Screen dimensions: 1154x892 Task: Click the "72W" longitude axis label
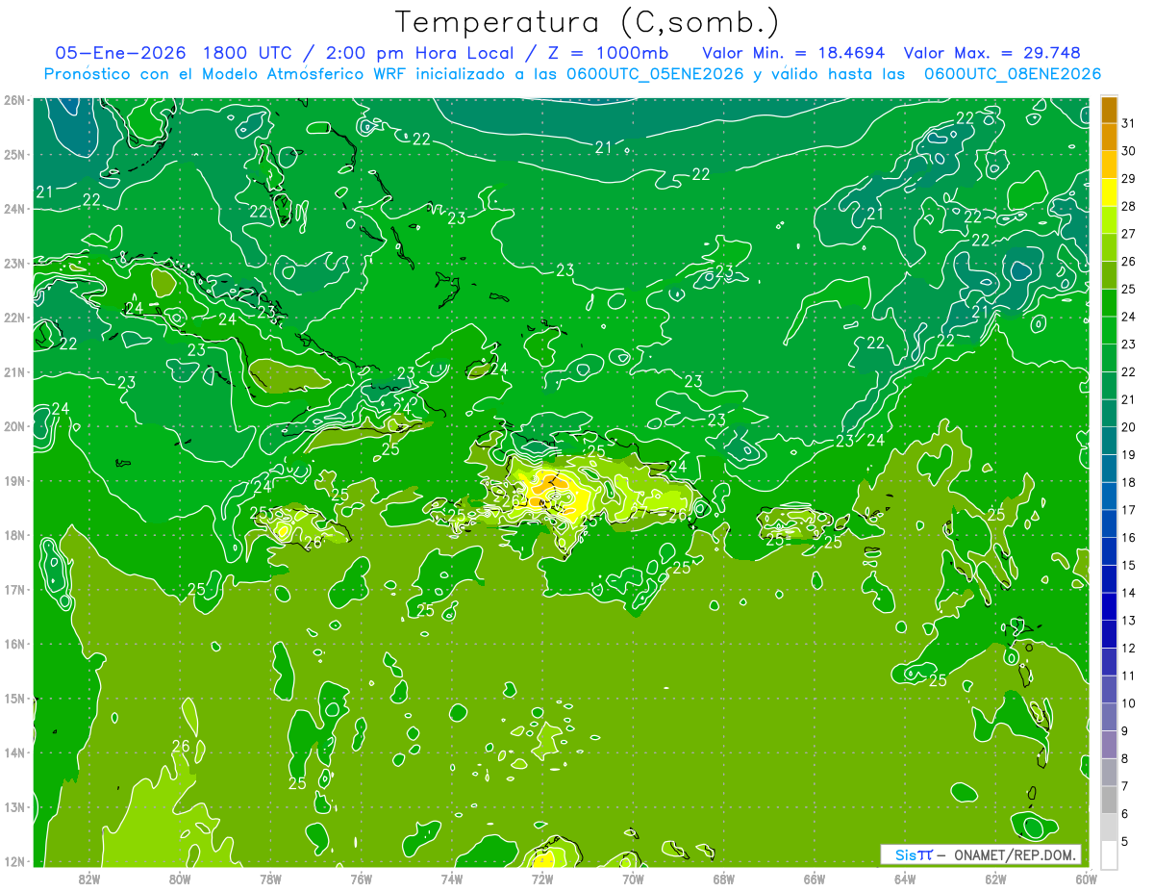[542, 879]
